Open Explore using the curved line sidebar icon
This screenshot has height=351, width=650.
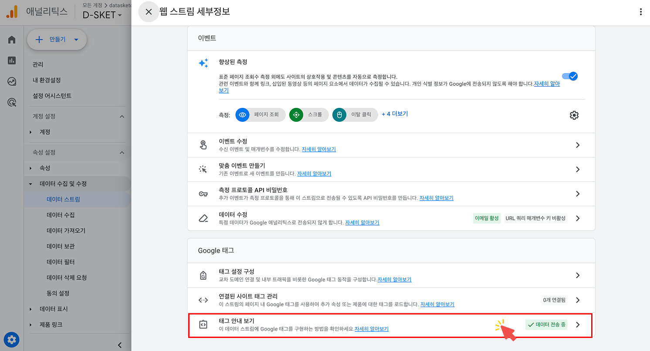point(11,81)
